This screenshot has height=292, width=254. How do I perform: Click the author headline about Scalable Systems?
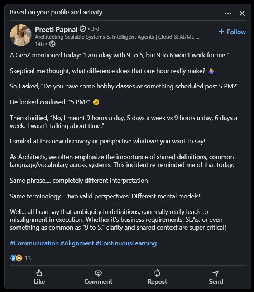click(117, 37)
